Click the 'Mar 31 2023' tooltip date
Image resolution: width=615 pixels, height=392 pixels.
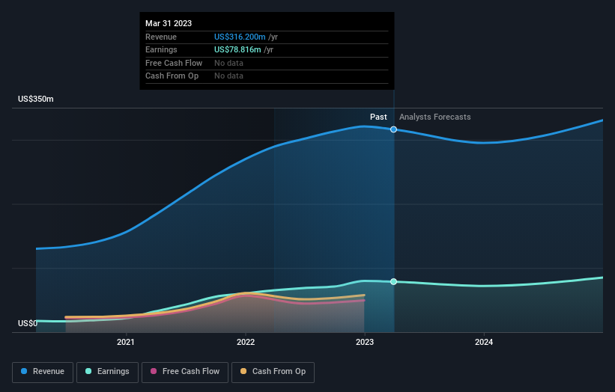(x=169, y=23)
